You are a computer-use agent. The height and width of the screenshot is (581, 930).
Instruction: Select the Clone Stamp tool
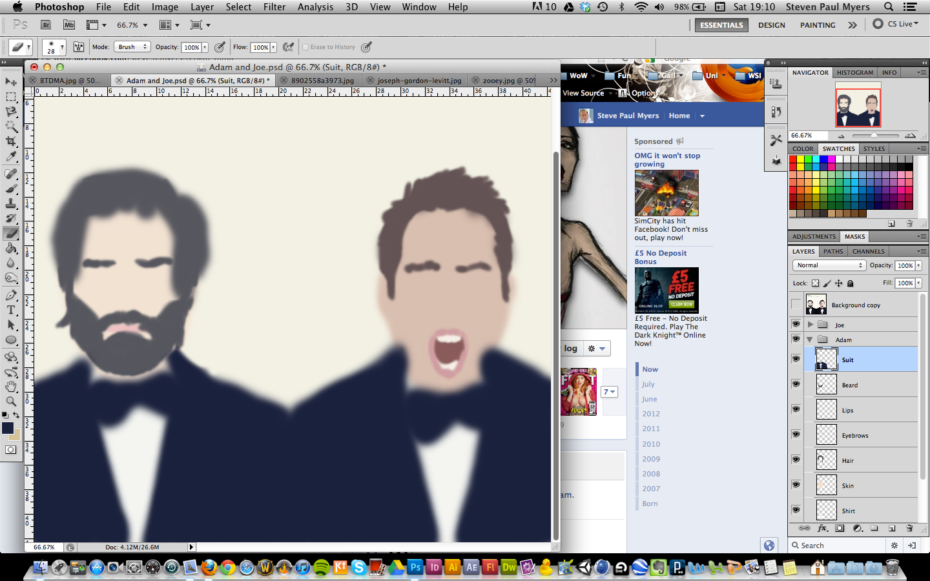click(11, 204)
